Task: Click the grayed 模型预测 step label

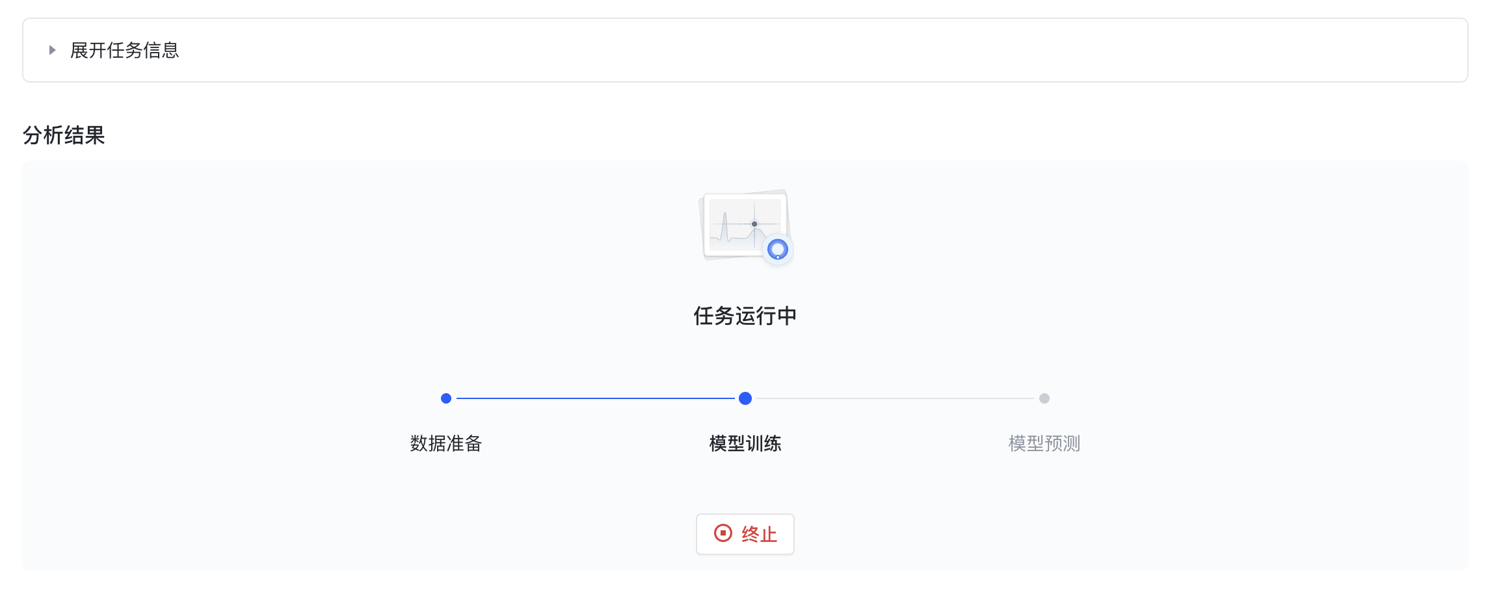Action: click(x=1044, y=443)
